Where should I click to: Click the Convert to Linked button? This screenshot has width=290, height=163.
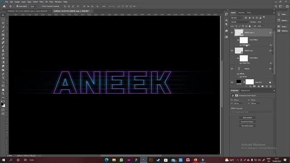(247, 122)
